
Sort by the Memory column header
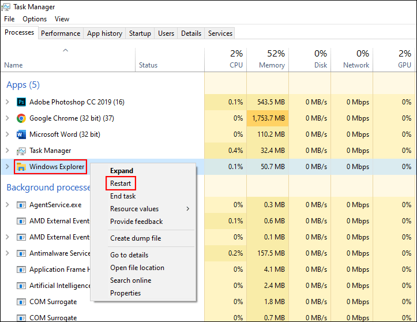tap(268, 60)
